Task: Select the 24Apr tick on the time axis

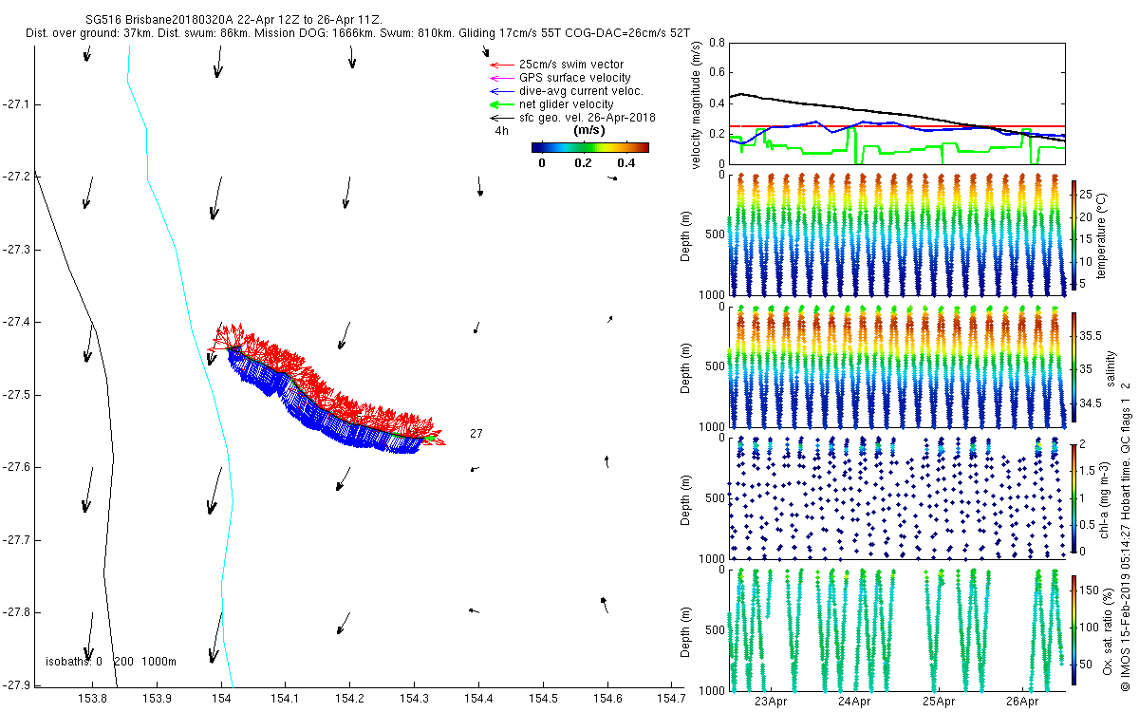Action: pyautogui.click(x=854, y=702)
